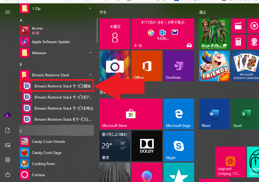The width and height of the screenshot is (259, 182).
Task: Open the Camera tile
Action: pos(115,66)
